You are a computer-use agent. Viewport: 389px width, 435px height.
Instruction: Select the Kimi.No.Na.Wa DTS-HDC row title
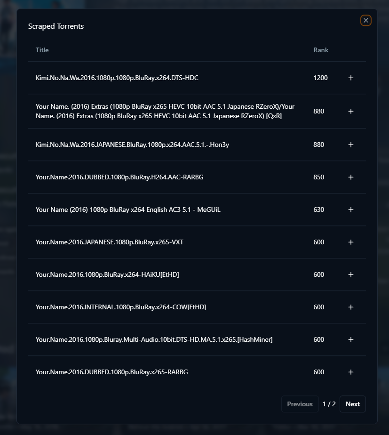click(x=117, y=78)
